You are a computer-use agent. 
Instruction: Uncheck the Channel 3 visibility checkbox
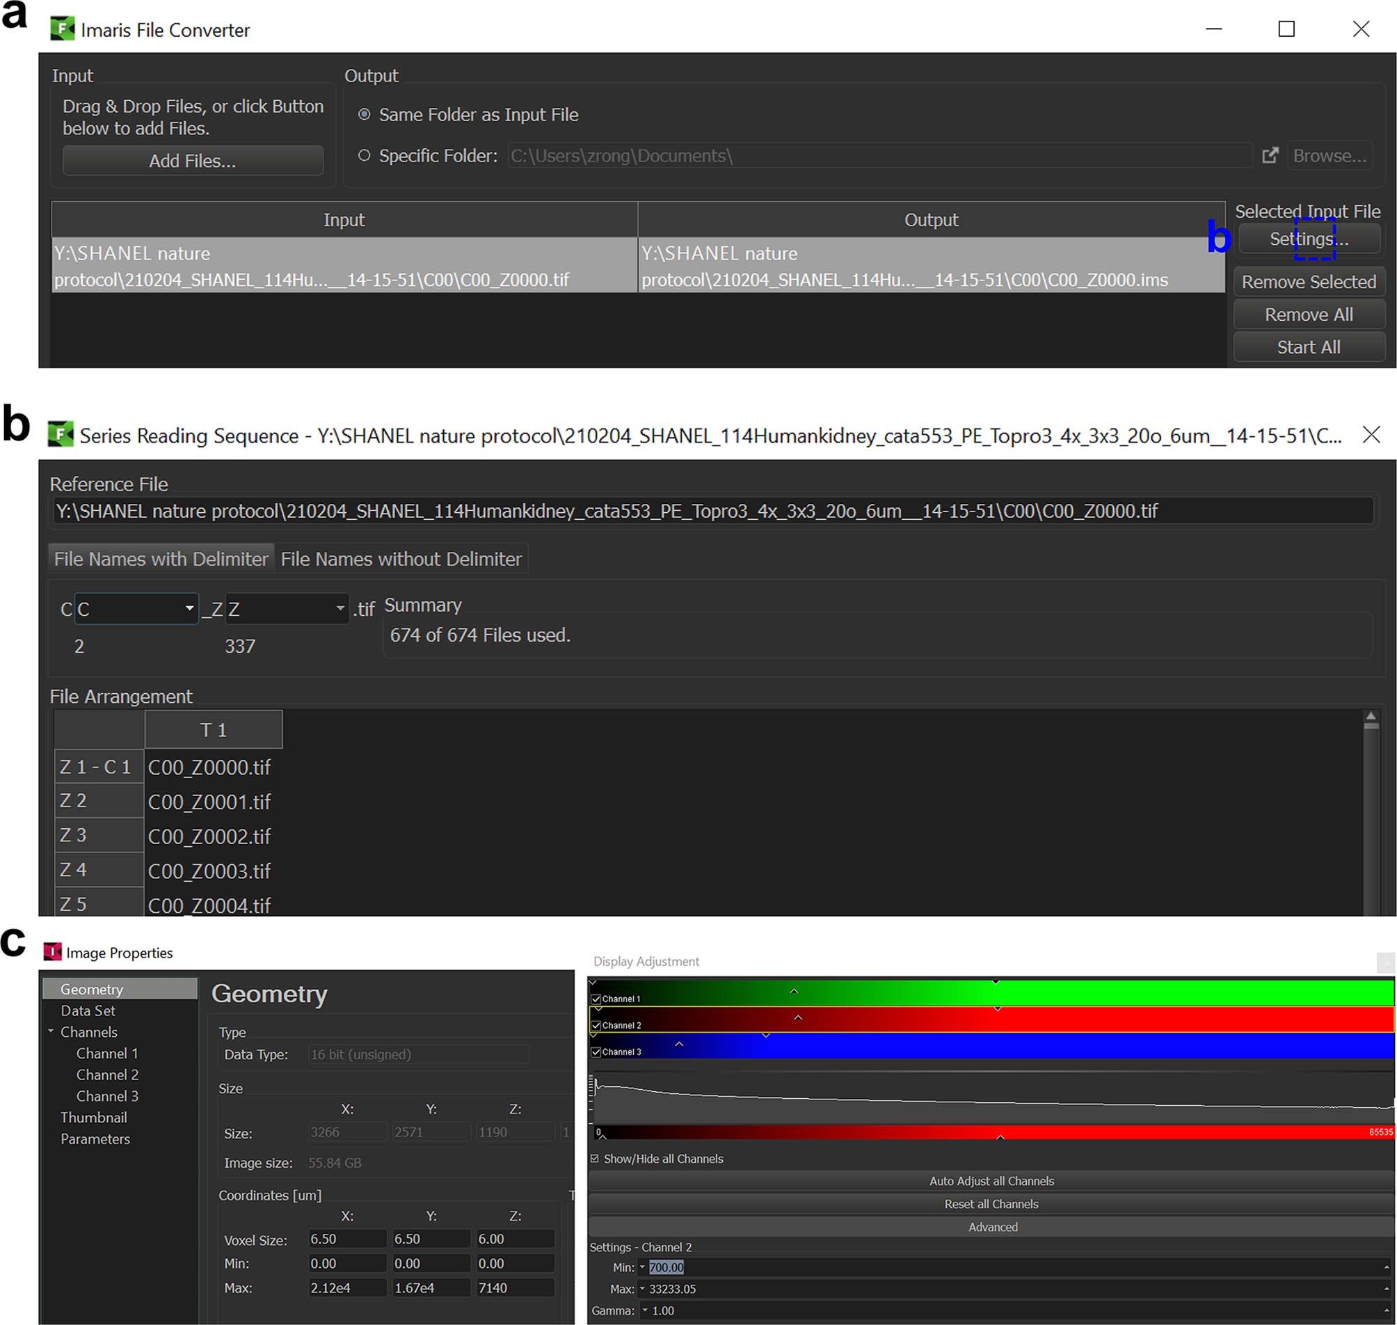click(x=596, y=1052)
